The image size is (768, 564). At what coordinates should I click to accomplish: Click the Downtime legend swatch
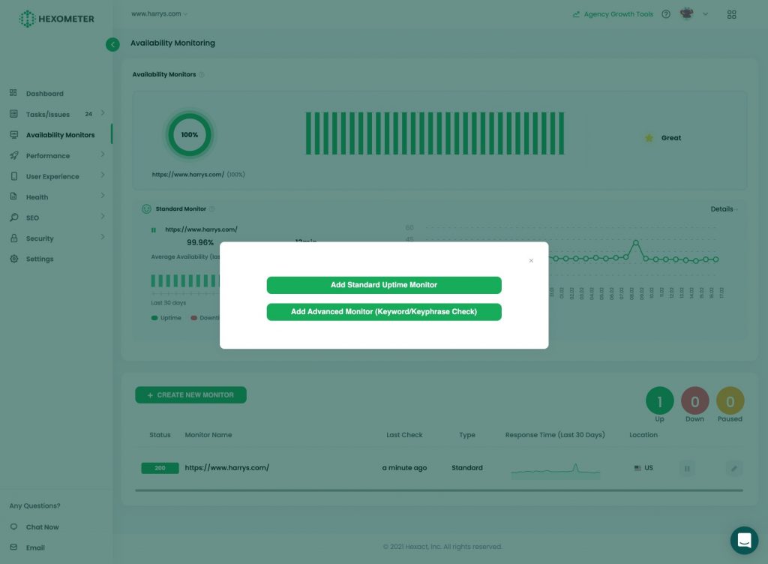(x=193, y=318)
